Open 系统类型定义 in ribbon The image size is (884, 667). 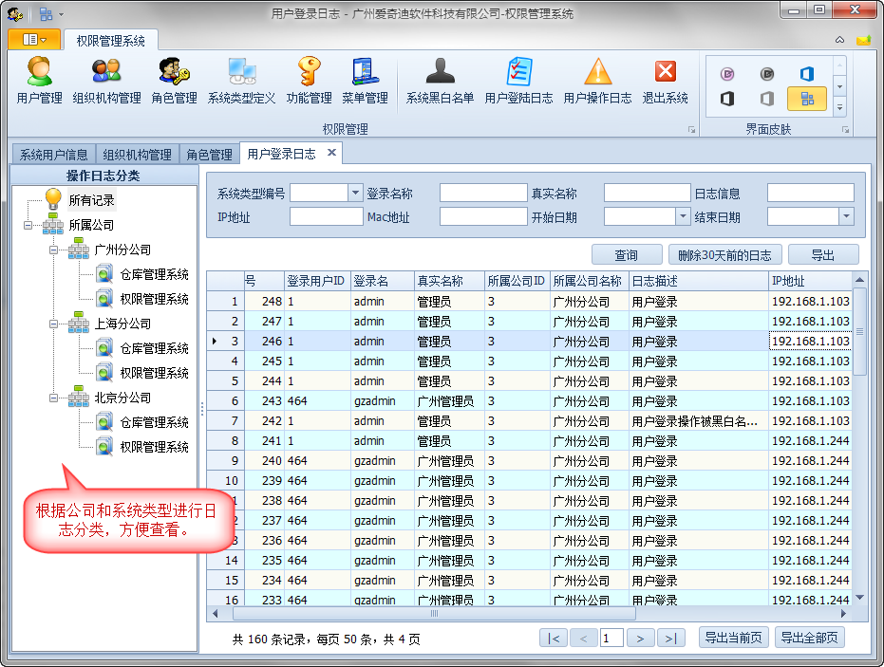(x=241, y=81)
